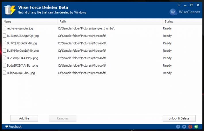Click the Remove button
This screenshot has width=204, height=131.
tap(63, 118)
